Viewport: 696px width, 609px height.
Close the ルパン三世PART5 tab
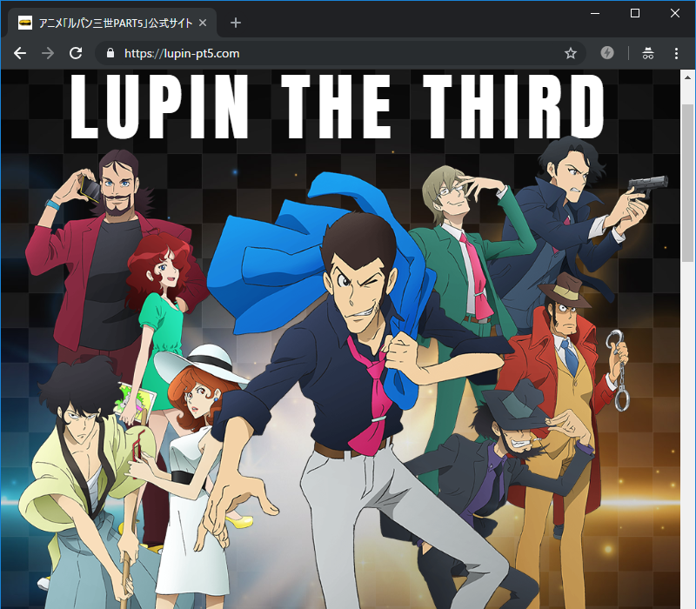click(203, 23)
